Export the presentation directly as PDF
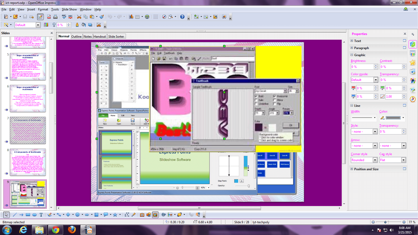The width and height of the screenshot is (418, 235). pos(49,17)
